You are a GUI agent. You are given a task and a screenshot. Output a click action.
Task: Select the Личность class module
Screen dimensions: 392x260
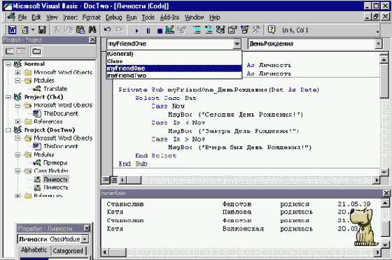point(56,187)
